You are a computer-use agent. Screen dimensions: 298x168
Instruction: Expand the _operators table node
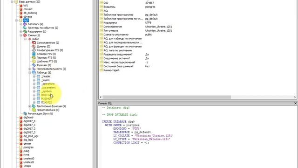[x=34, y=84]
